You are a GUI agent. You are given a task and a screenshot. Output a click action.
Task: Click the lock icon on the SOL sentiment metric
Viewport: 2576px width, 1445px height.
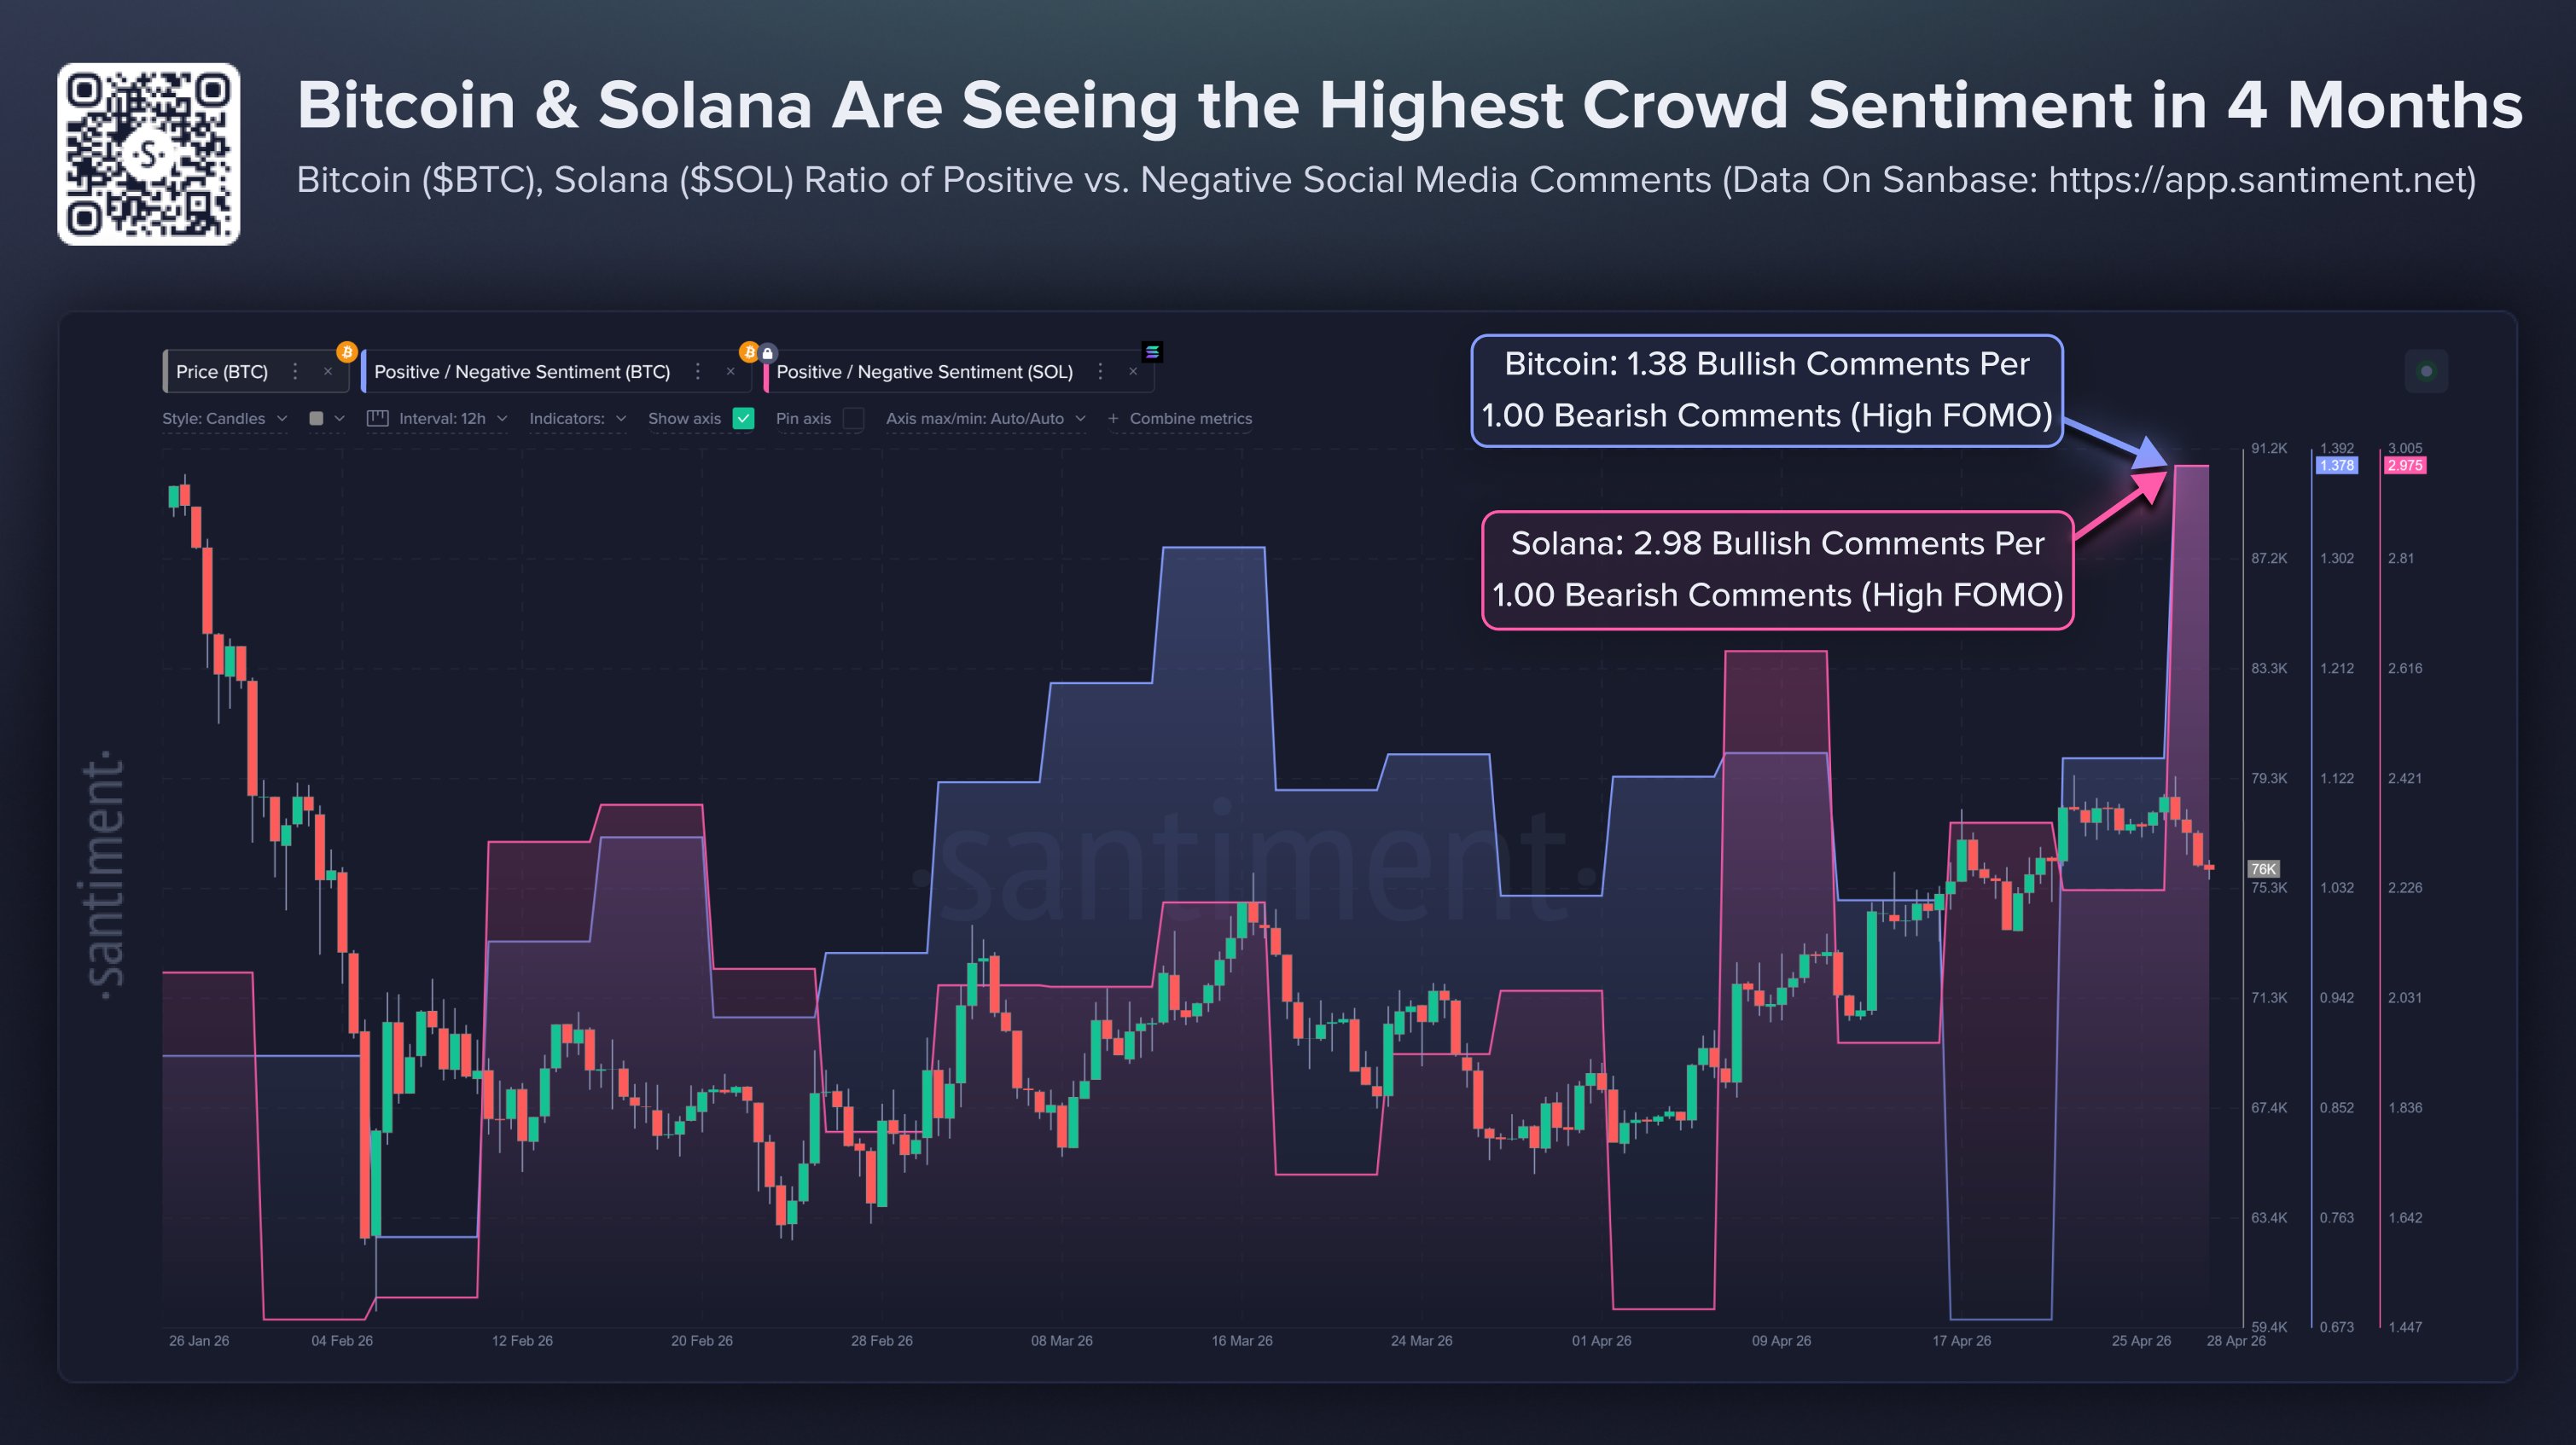(x=766, y=353)
